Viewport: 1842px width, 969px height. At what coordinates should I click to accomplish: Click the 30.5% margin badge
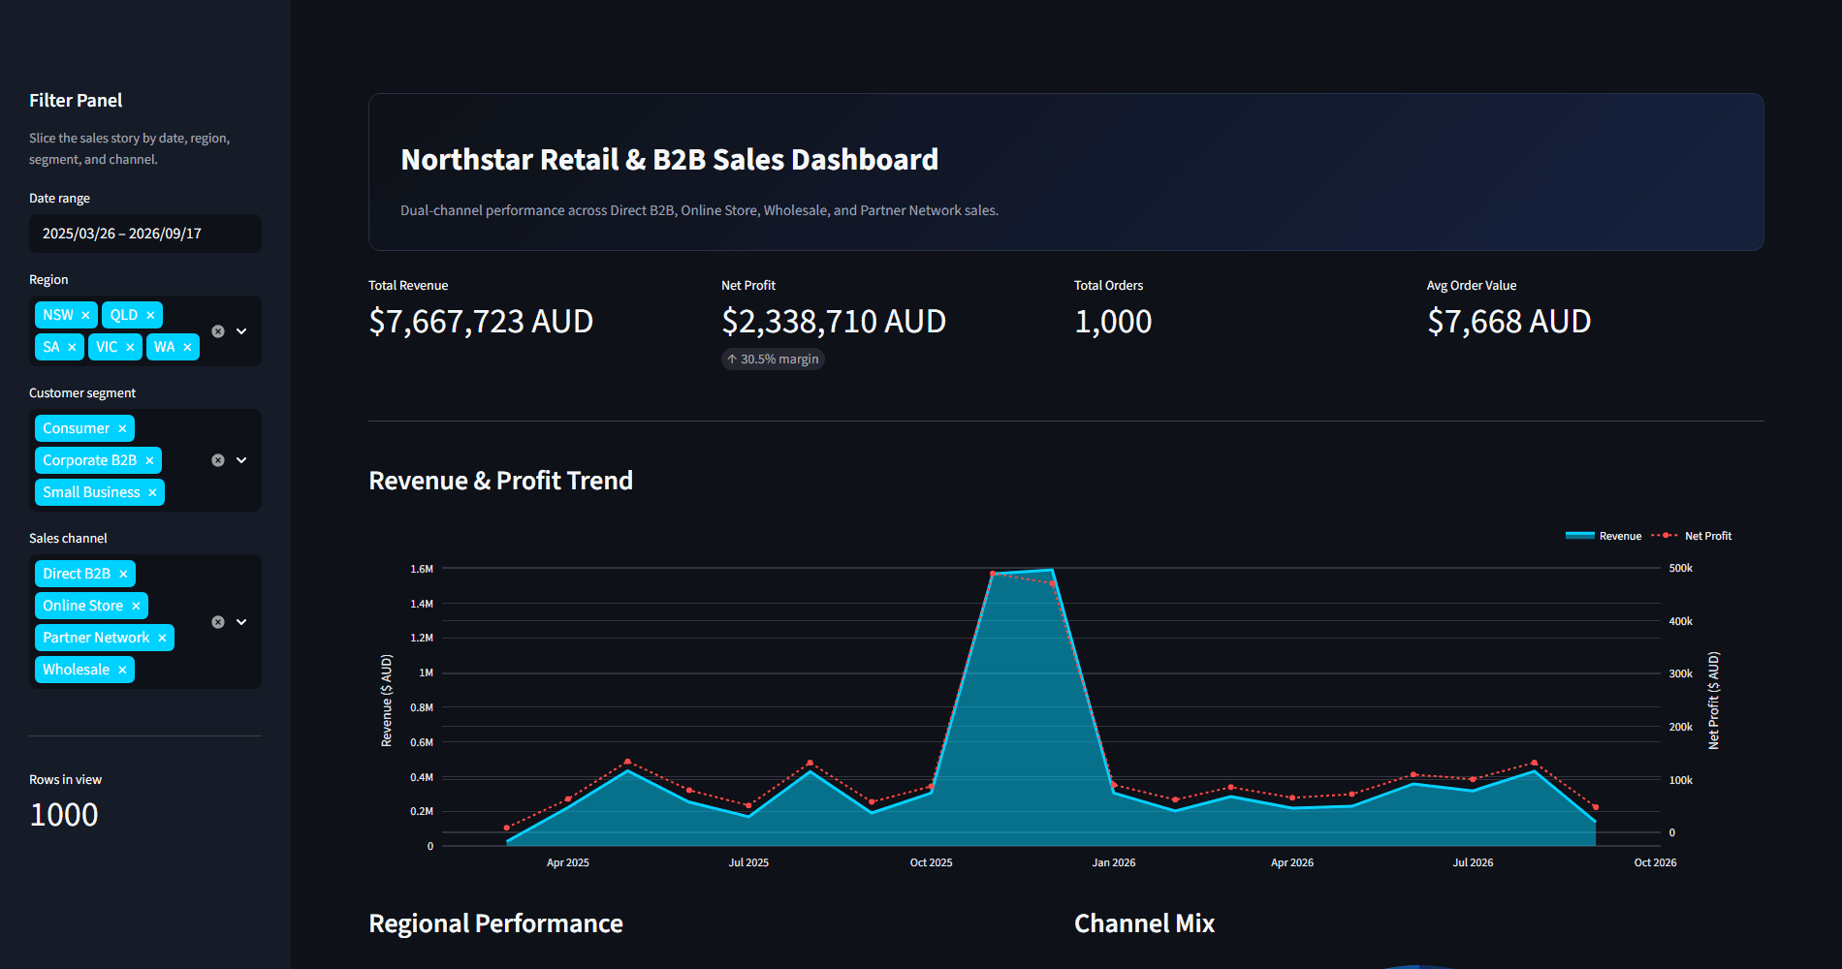point(773,359)
